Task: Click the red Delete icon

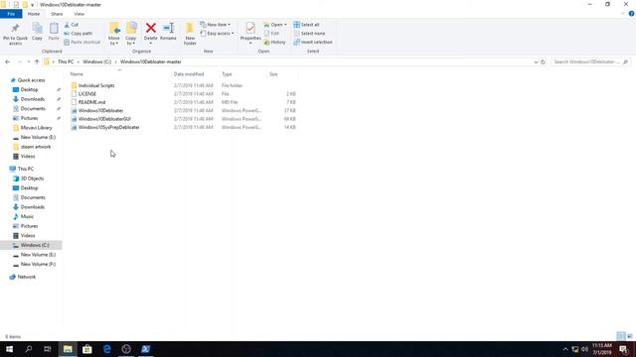Action: pos(150,28)
